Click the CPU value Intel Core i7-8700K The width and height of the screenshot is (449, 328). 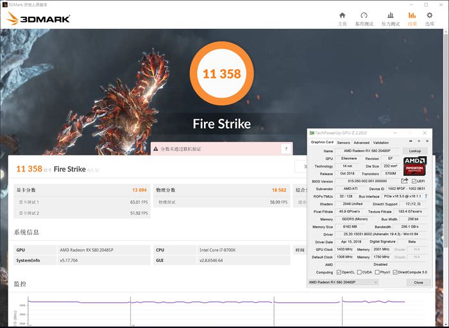pyautogui.click(x=217, y=250)
